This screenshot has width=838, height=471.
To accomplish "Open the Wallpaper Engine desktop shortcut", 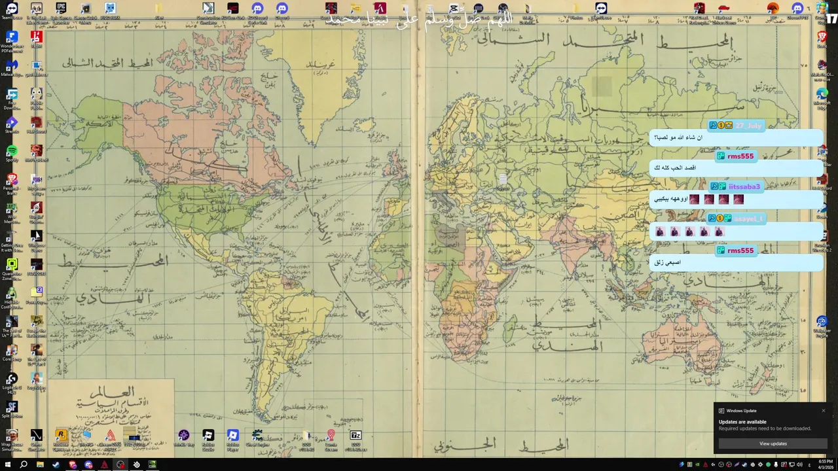I will [822, 325].
